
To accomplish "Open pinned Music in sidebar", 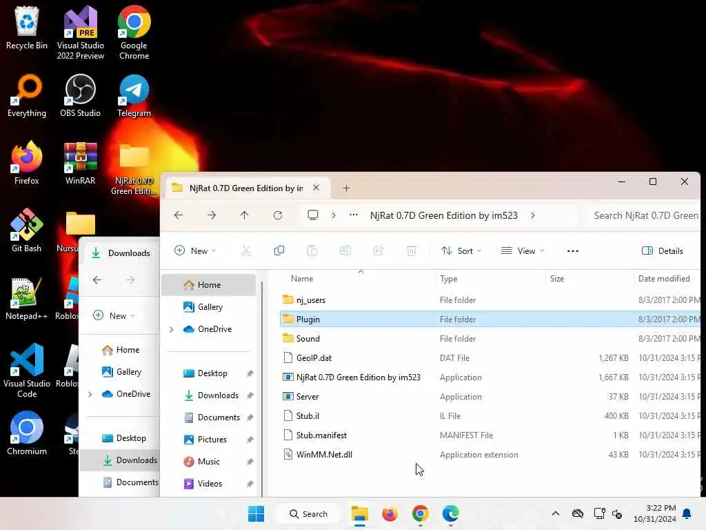I will click(x=208, y=462).
